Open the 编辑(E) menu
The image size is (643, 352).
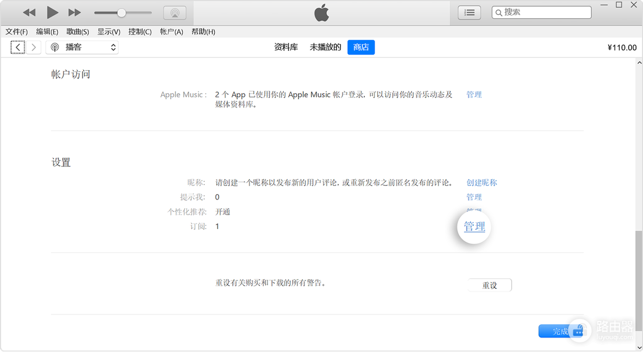coord(47,32)
